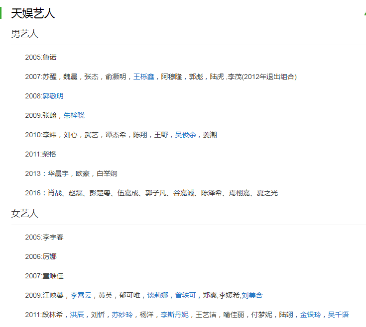
Task: Open the 吴俊余 link
Action: click(186, 135)
